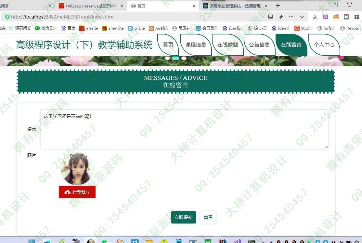The width and height of the screenshot is (362, 243).
Task: Open the picture mode icon in address bar
Action: coord(271,17)
